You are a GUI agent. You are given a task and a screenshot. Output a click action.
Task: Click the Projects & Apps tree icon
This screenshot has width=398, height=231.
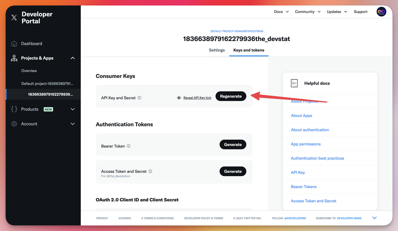(14, 58)
